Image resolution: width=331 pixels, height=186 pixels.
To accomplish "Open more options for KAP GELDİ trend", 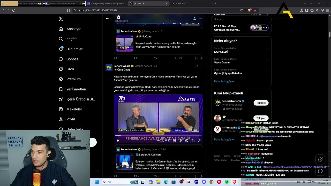I will pos(267,49).
